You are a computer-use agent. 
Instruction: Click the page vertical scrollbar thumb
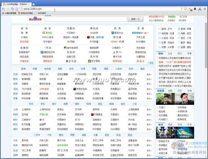pos(206,46)
